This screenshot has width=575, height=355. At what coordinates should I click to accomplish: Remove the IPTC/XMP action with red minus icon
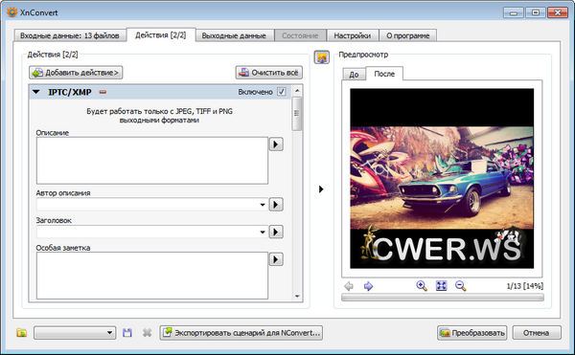103,92
